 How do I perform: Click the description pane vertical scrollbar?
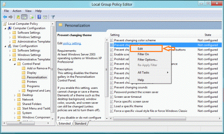point(106,70)
